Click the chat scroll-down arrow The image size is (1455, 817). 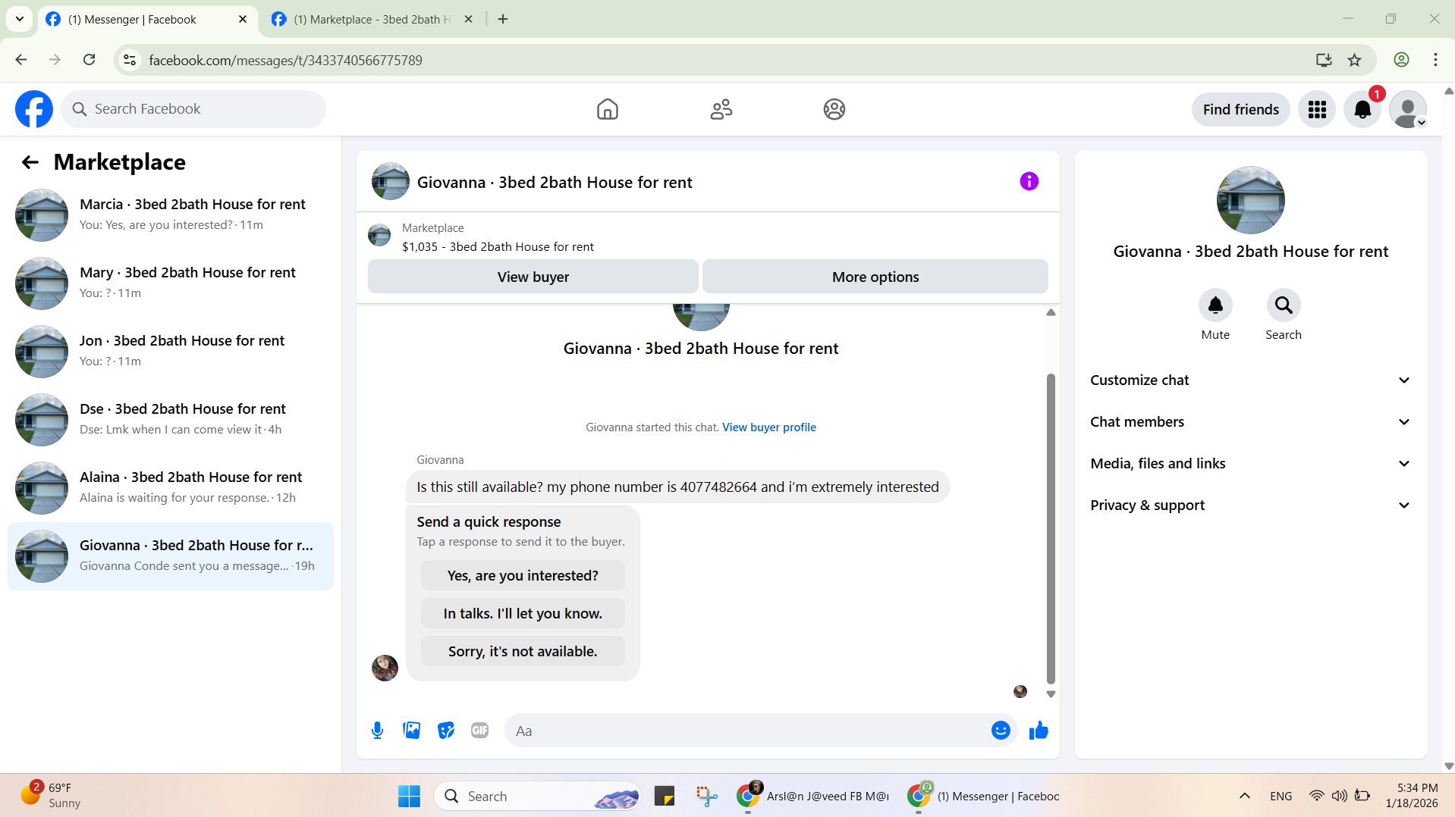(x=1051, y=693)
